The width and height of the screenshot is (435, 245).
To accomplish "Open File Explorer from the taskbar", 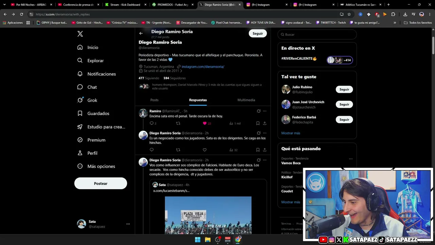I will (207, 240).
